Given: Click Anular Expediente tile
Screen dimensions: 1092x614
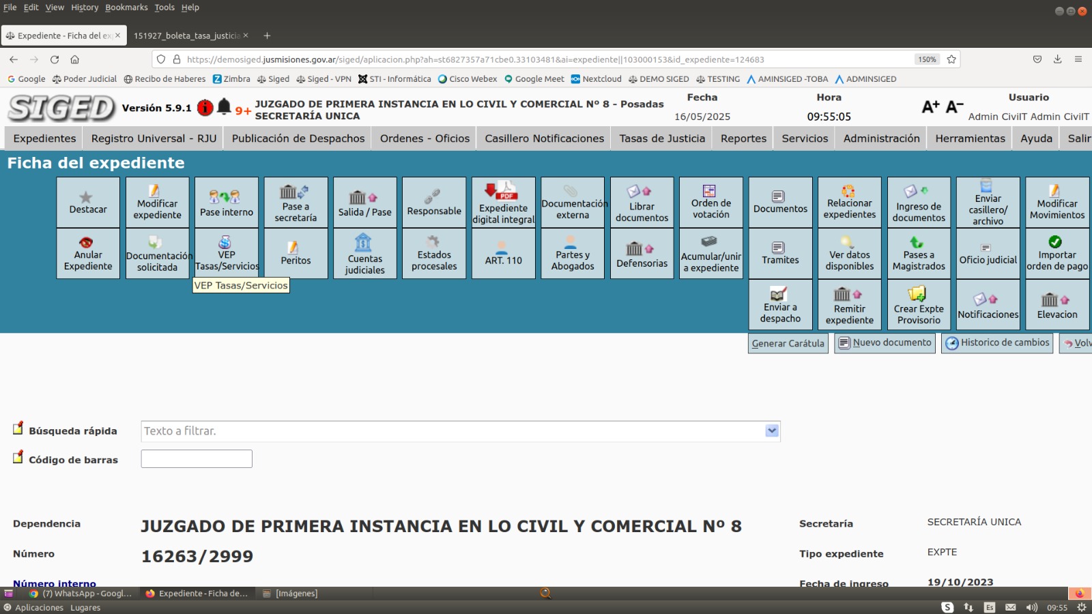Looking at the screenshot, I should tap(88, 254).
